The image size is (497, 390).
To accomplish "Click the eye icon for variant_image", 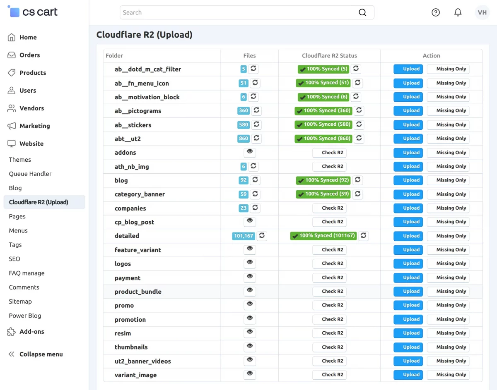I will coord(250,374).
